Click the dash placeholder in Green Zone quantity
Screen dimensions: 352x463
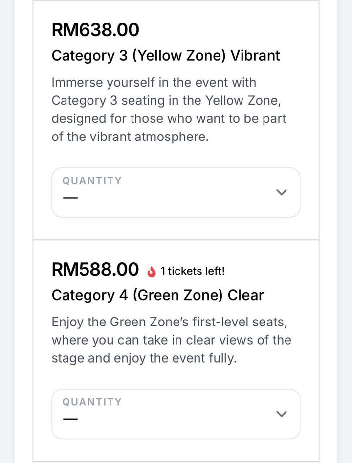(70, 419)
